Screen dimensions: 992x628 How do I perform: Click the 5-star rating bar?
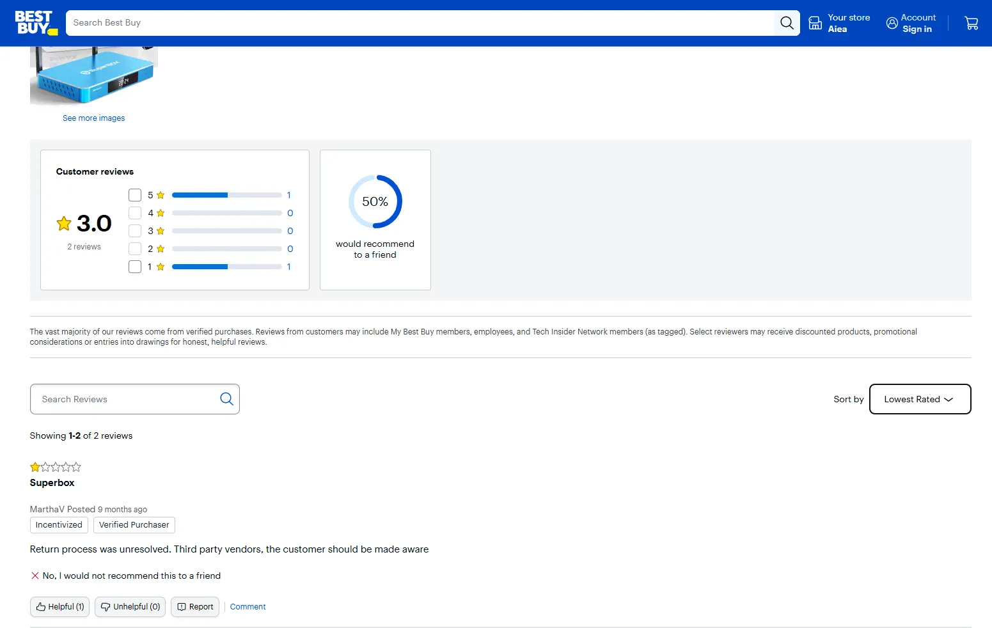[x=227, y=195]
